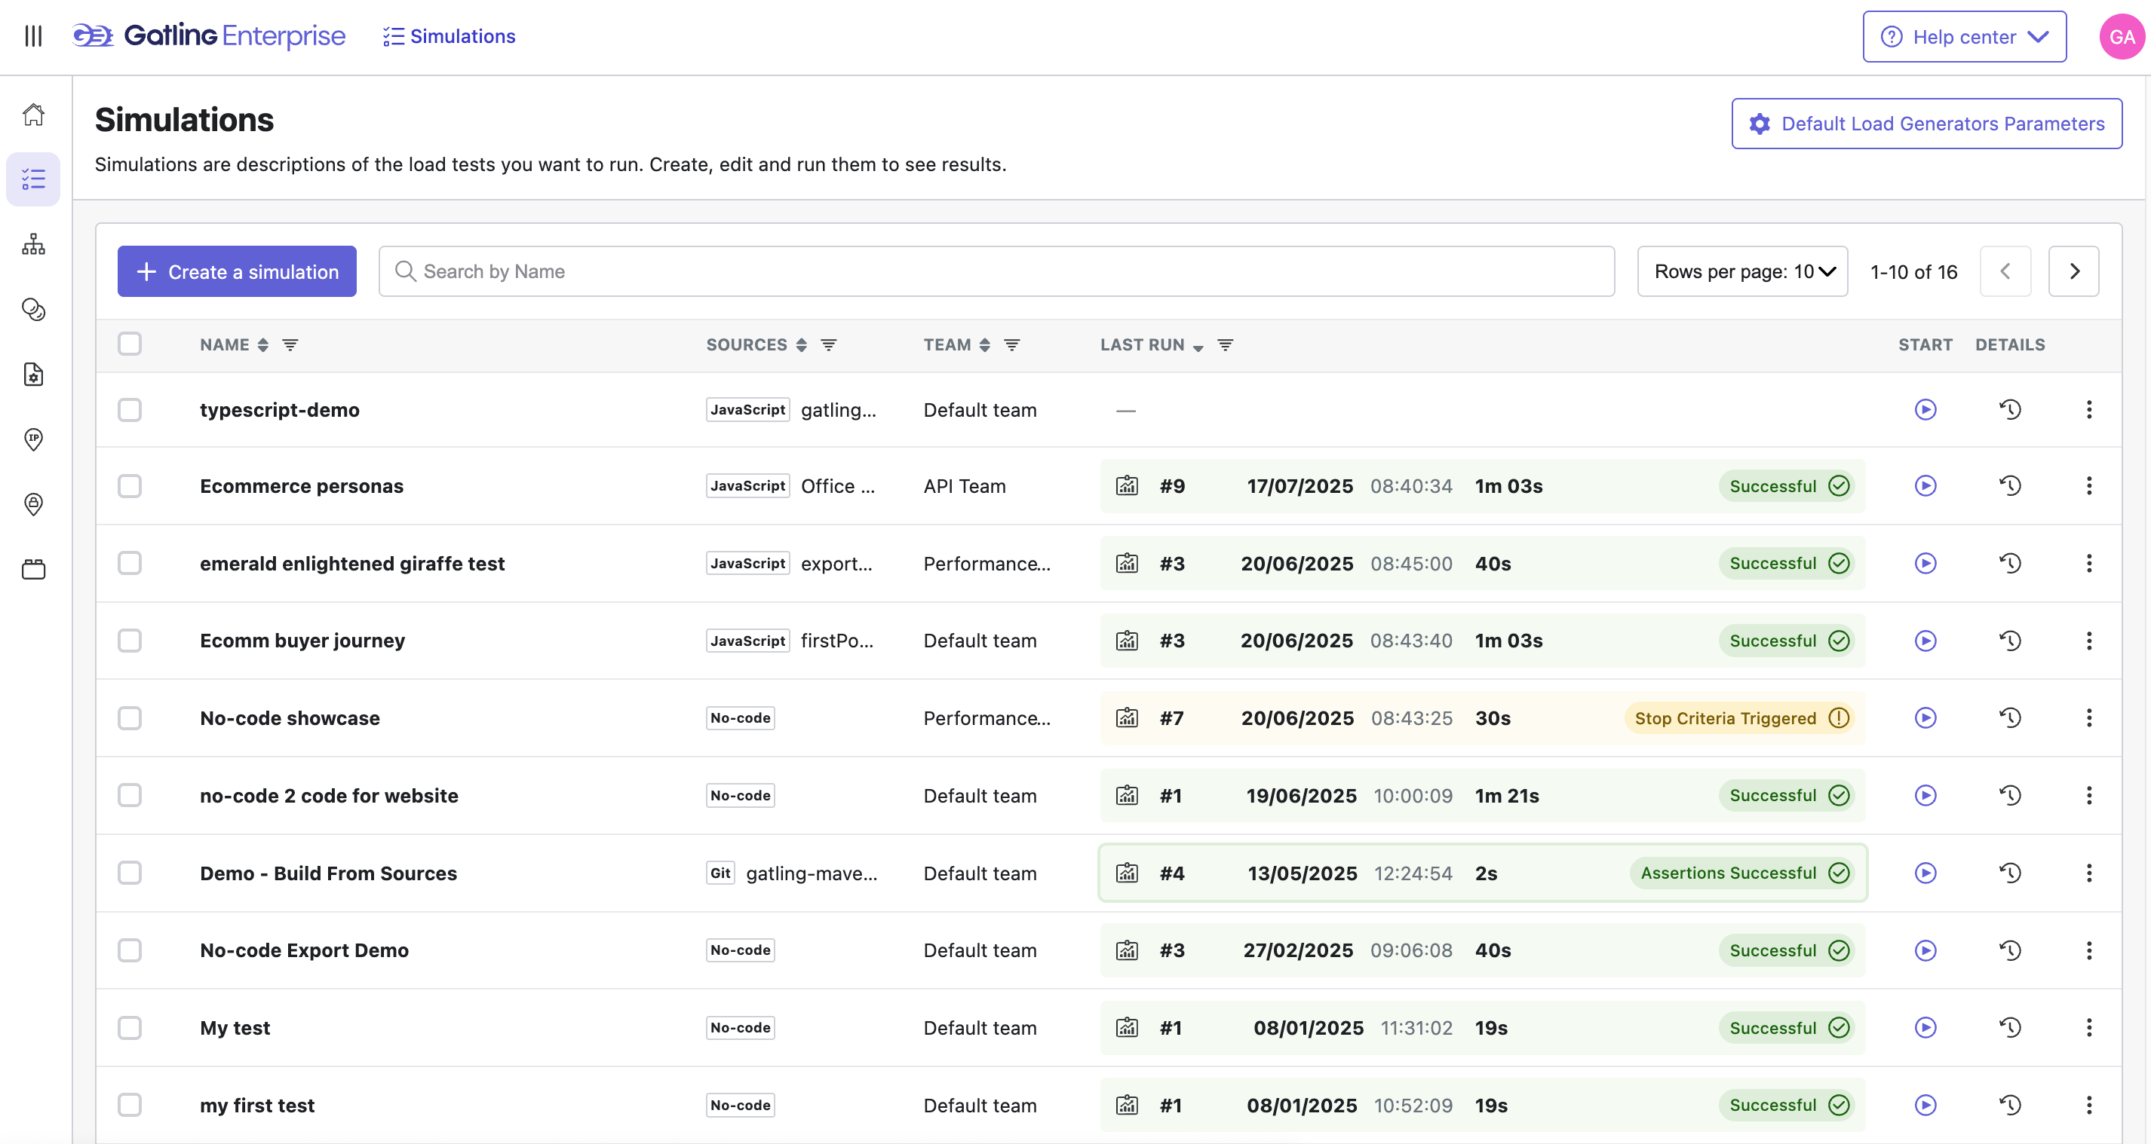Check the My test row checkbox
Viewport: 2151px width, 1144px height.
coord(130,1027)
